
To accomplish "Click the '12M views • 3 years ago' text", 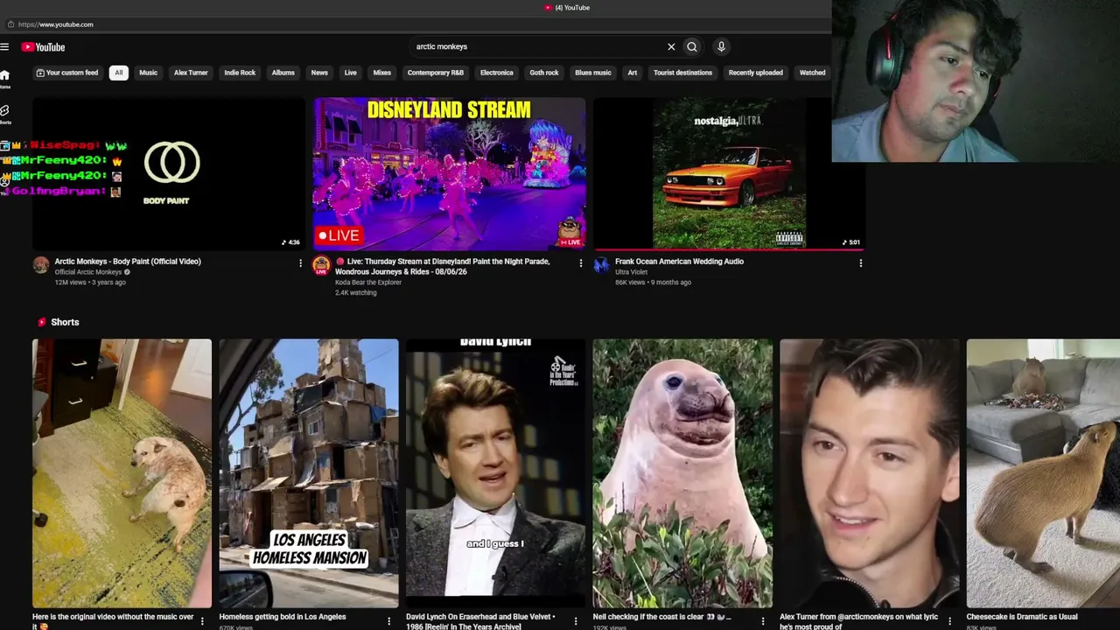I will pos(90,283).
